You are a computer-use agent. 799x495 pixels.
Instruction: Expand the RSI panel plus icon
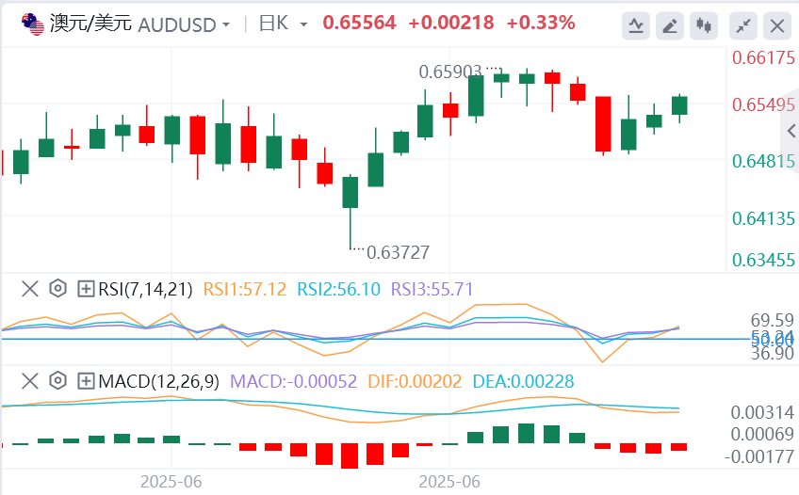coord(86,289)
